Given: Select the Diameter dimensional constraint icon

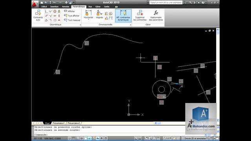Looking at the screenshot, I should [x=111, y=14].
